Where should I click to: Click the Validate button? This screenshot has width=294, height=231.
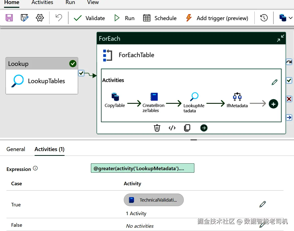click(x=89, y=18)
